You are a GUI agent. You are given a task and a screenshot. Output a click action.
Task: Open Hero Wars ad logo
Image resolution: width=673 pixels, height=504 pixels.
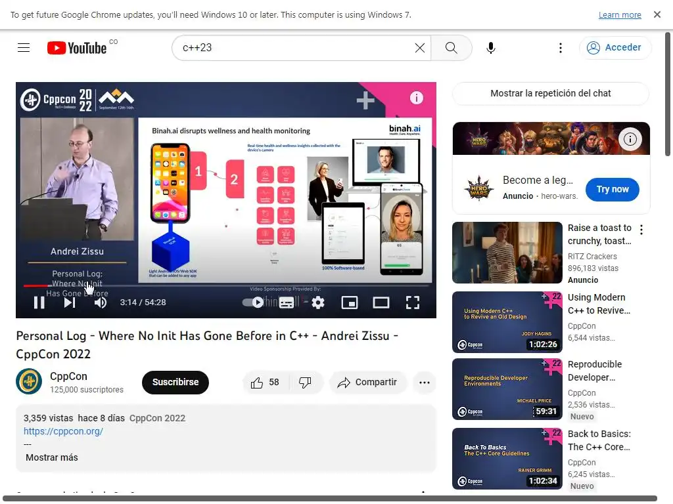click(x=479, y=188)
